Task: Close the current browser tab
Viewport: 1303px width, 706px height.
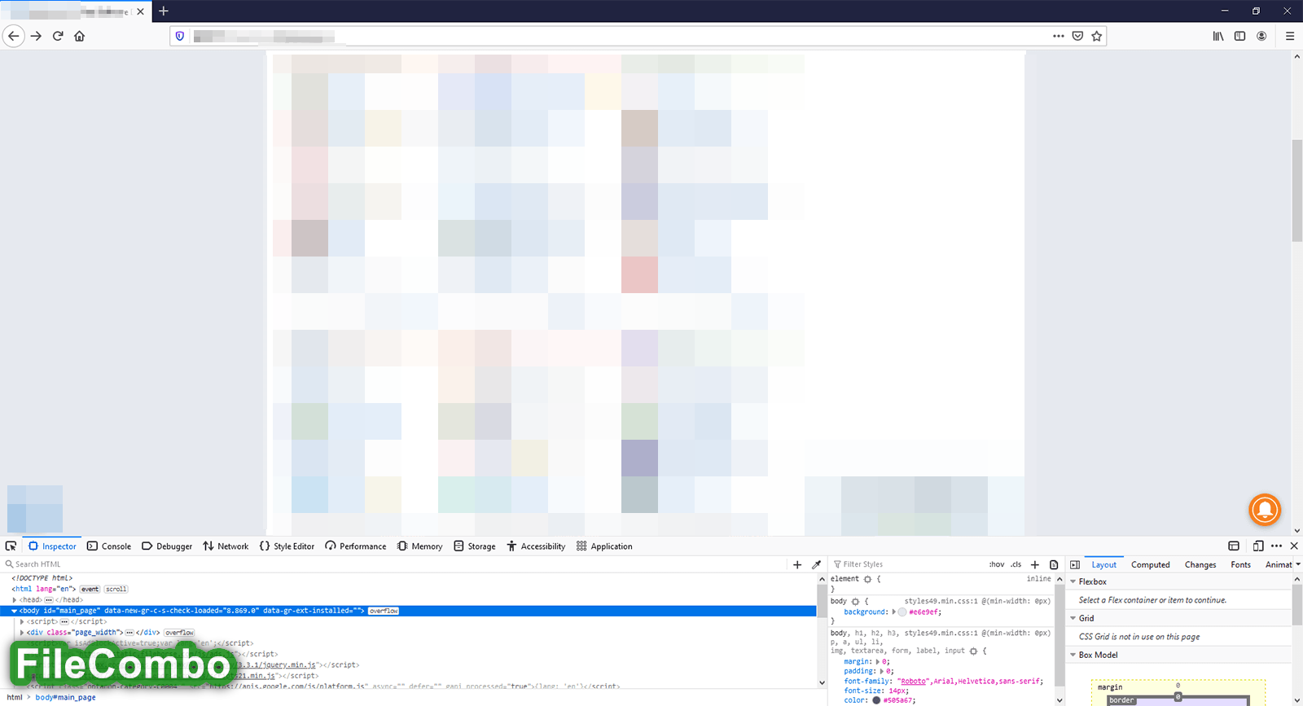Action: 140,11
